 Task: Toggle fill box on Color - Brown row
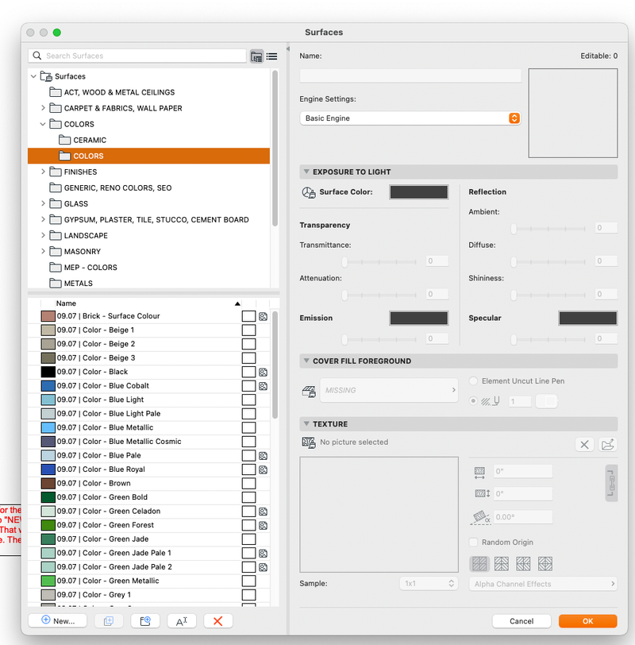click(x=248, y=483)
